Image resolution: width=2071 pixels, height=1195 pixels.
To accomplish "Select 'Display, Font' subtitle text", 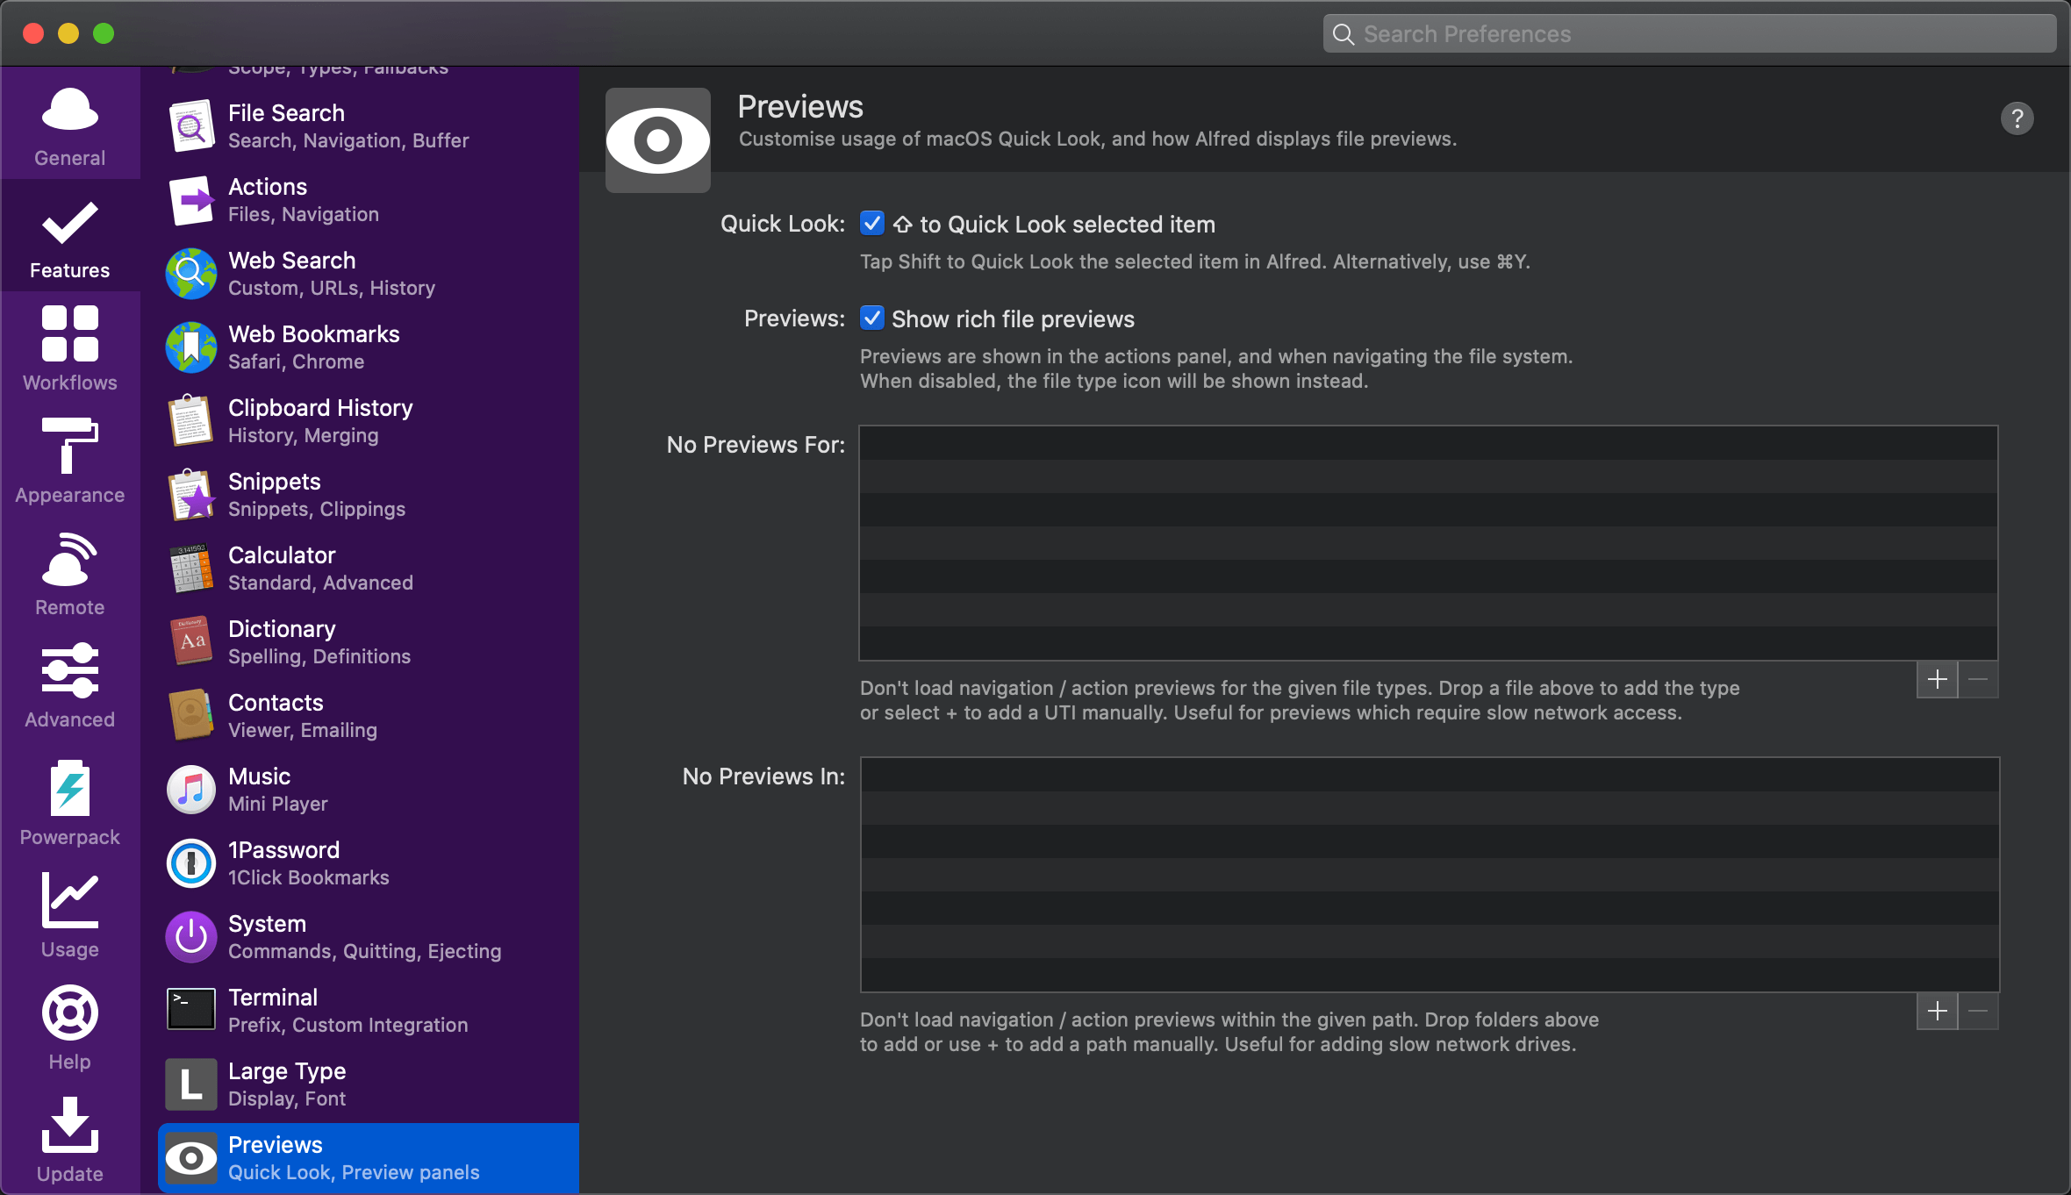I will tap(287, 1099).
